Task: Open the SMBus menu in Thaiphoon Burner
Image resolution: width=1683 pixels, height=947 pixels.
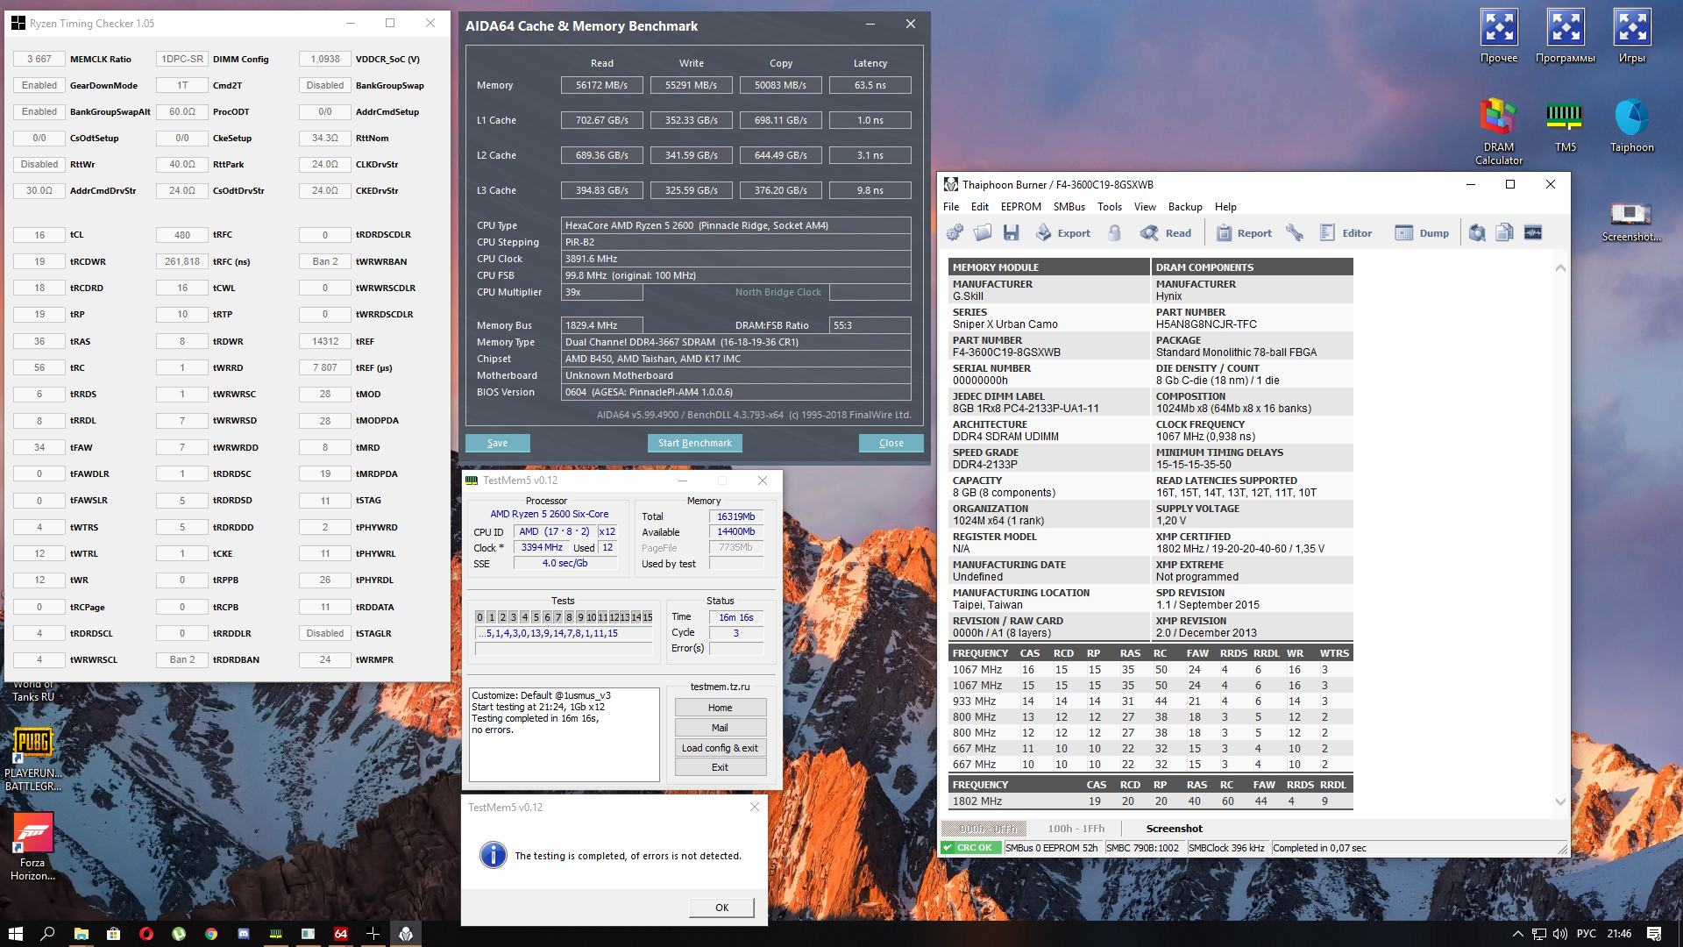Action: tap(1069, 207)
